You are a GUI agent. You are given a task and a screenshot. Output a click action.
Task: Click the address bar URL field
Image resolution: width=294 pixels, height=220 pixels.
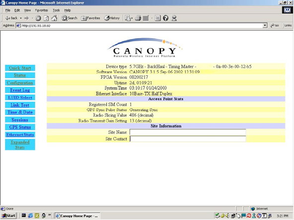click(140, 25)
